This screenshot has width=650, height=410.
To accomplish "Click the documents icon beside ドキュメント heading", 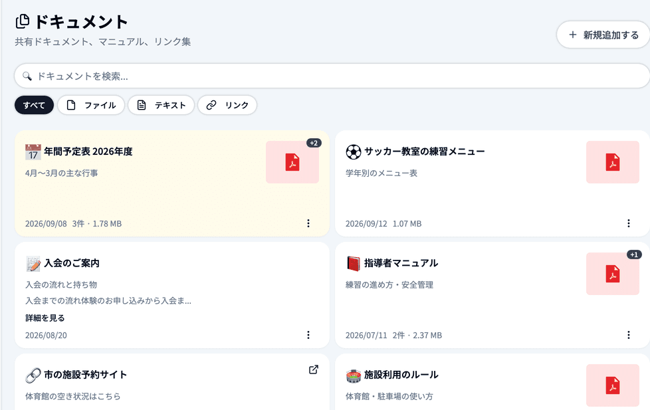I will point(23,21).
